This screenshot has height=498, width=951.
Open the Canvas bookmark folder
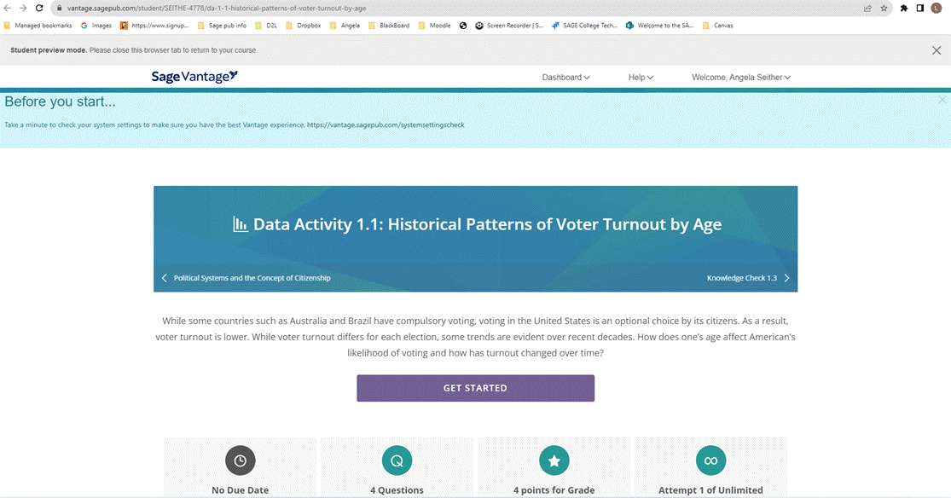pos(717,26)
